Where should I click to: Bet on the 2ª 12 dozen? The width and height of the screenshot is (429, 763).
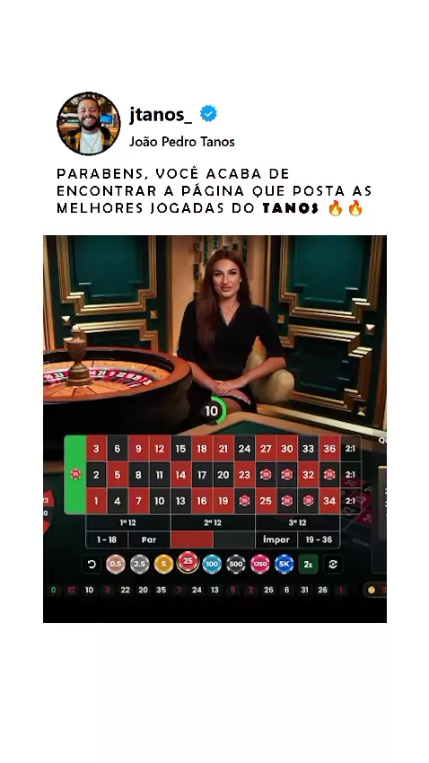click(x=213, y=522)
